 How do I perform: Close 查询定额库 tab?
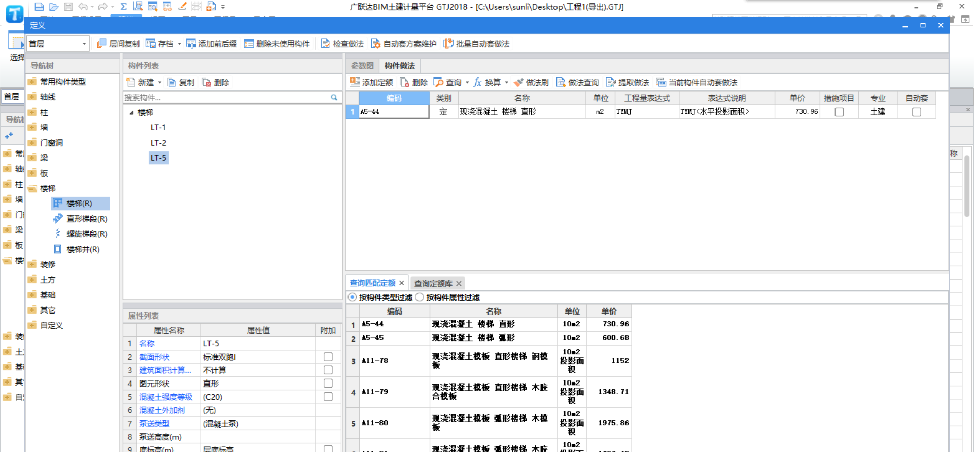(459, 283)
